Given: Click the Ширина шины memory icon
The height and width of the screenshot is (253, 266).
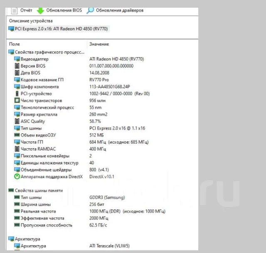Looking at the screenshot, I should click(x=17, y=204).
